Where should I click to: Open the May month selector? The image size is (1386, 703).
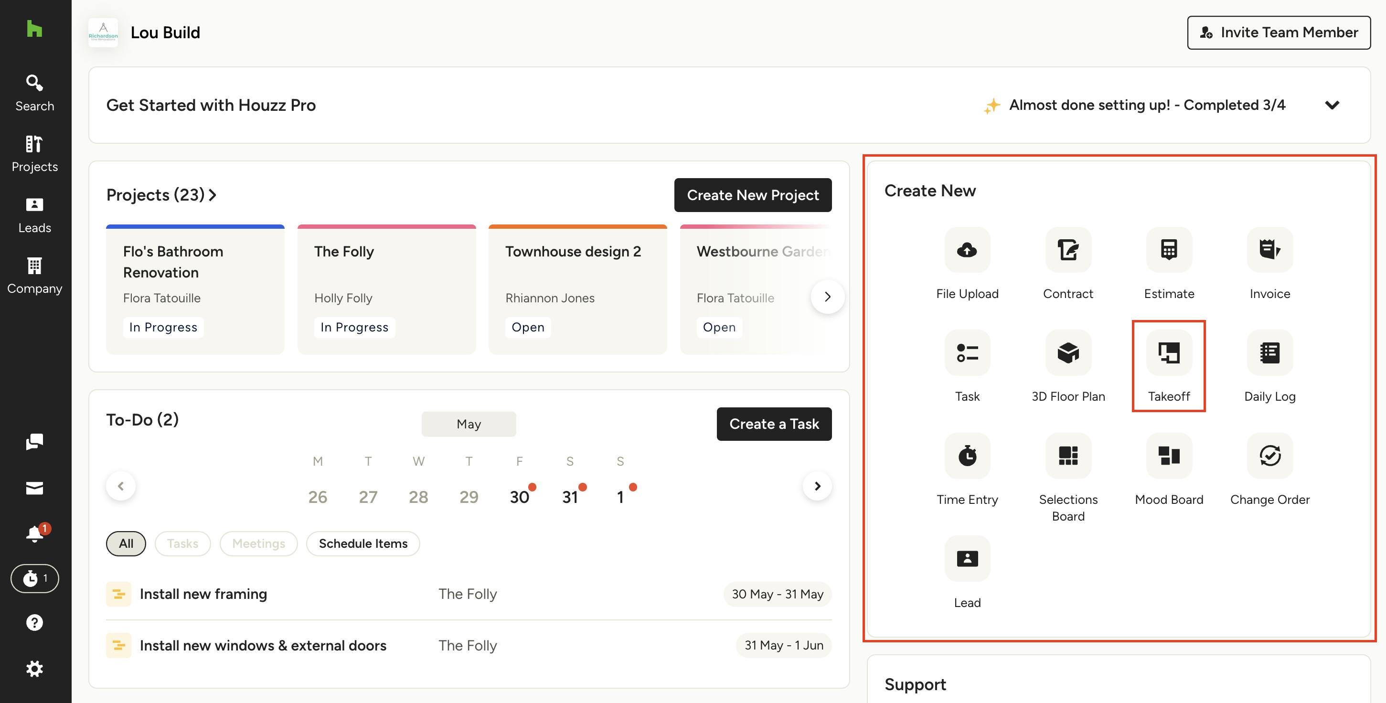tap(468, 424)
